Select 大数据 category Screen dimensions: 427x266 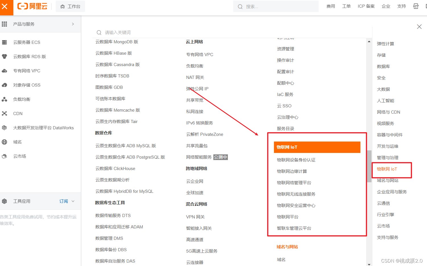click(x=383, y=89)
